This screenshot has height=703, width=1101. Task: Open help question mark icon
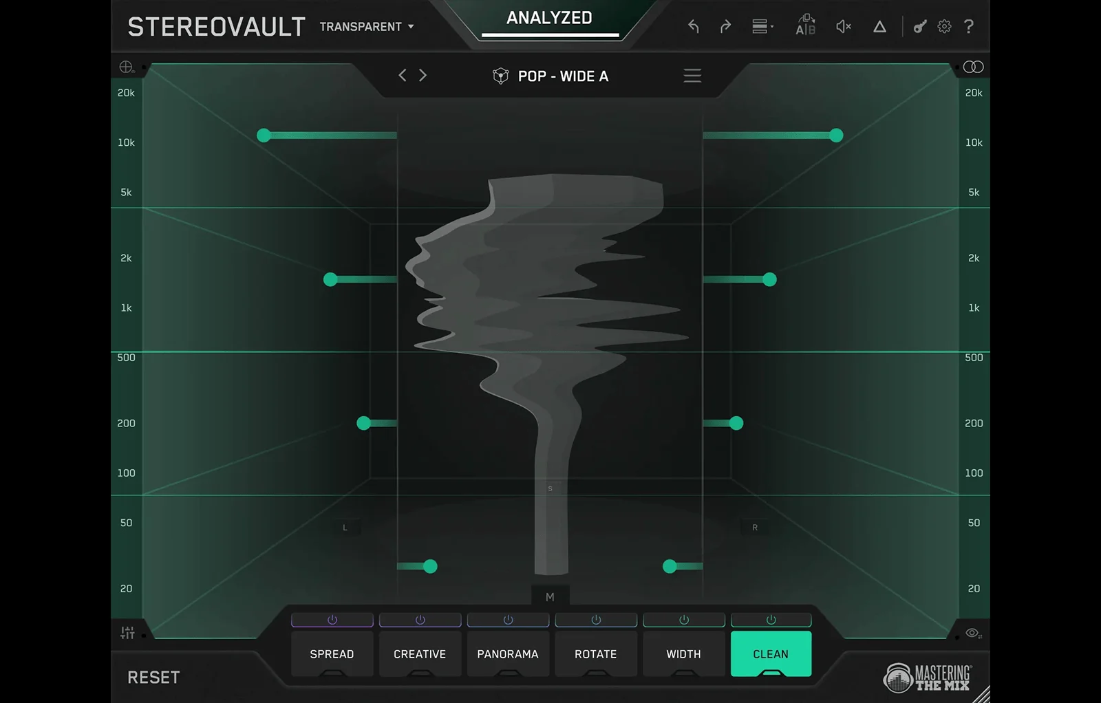969,26
